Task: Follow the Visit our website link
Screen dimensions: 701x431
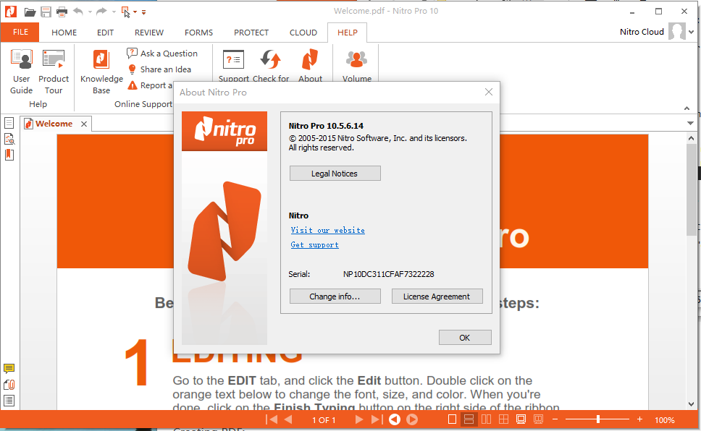Action: [328, 231]
